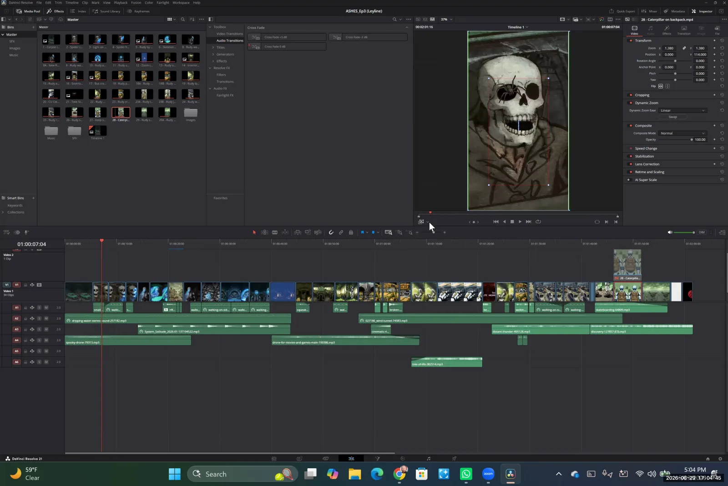
Task: Open Project Manager home icon
Action: pyautogui.click(x=708, y=459)
